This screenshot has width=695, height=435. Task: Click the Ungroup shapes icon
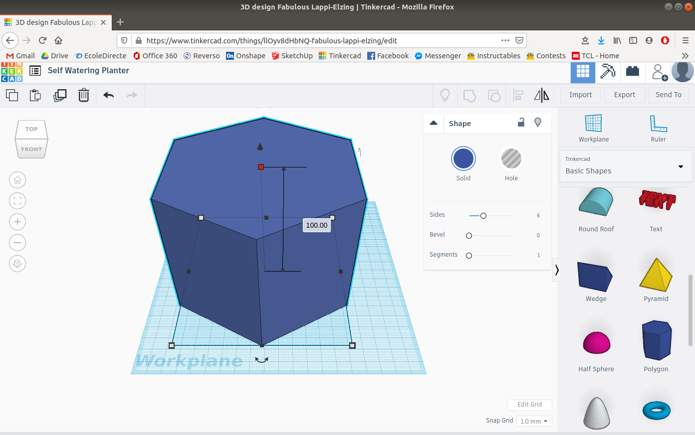494,95
